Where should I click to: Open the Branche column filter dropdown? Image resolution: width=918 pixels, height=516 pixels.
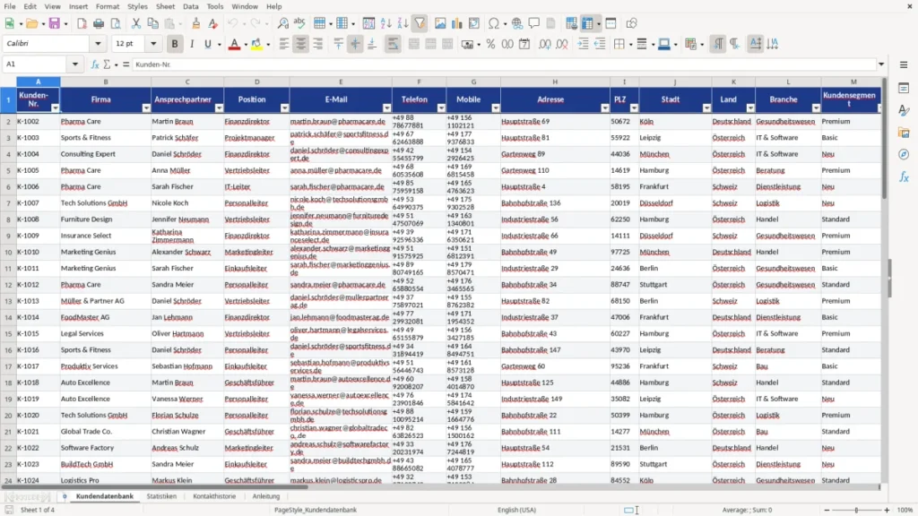coord(816,107)
